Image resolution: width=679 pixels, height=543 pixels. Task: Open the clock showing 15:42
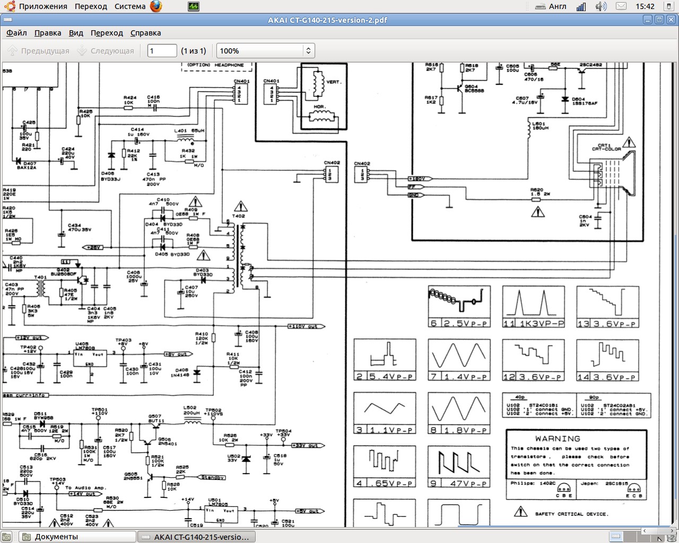click(x=645, y=6)
